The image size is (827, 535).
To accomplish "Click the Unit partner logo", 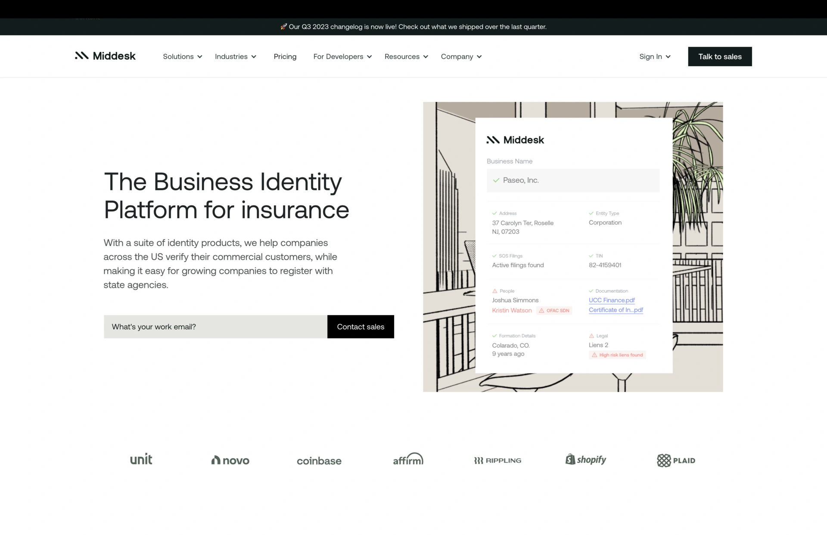I will point(141,459).
